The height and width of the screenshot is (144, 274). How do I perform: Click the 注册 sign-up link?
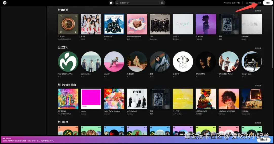point(260,3)
